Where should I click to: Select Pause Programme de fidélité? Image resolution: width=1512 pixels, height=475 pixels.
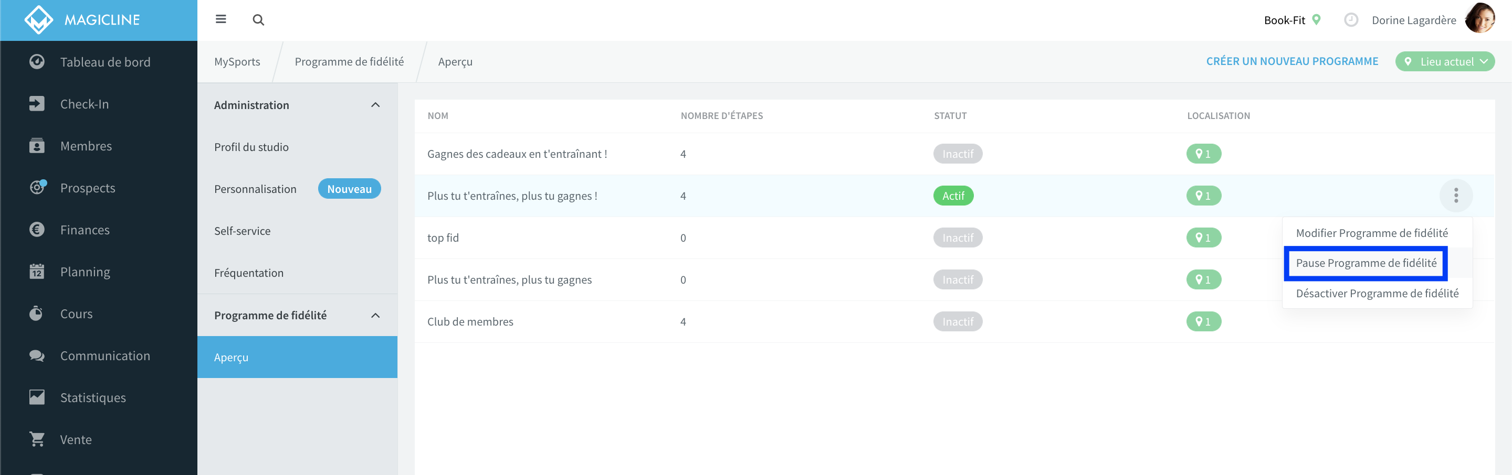point(1366,263)
